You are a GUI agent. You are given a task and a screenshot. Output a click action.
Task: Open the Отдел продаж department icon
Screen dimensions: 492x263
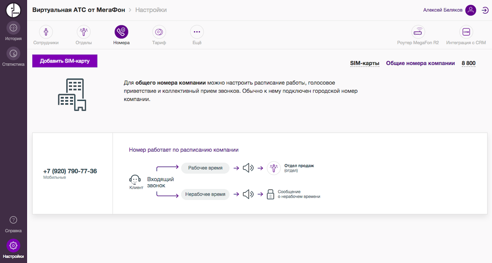274,168
